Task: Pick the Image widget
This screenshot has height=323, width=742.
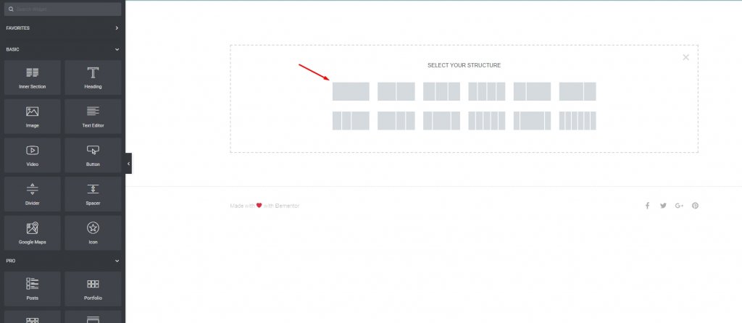Action: (x=32, y=117)
